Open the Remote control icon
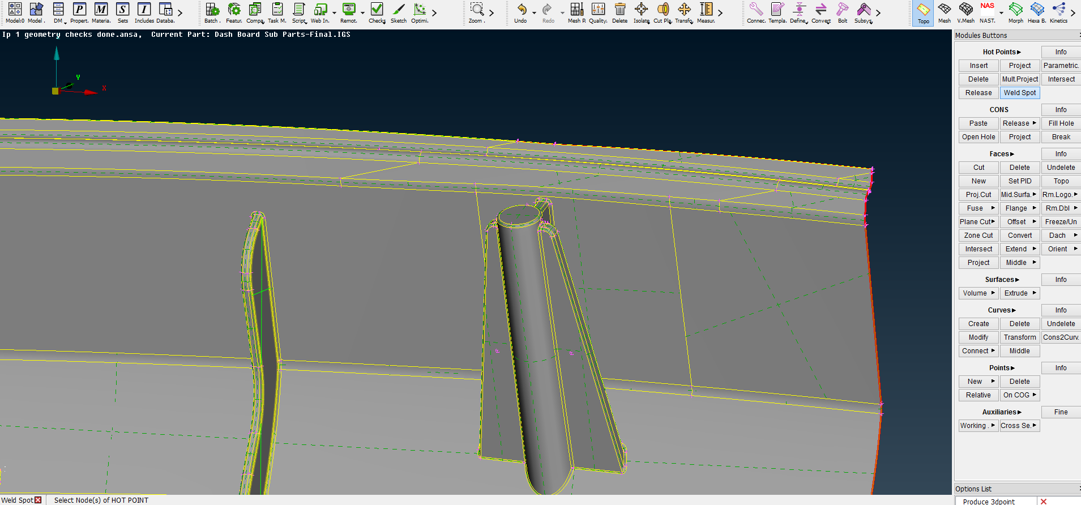1081x505 pixels. click(x=349, y=12)
